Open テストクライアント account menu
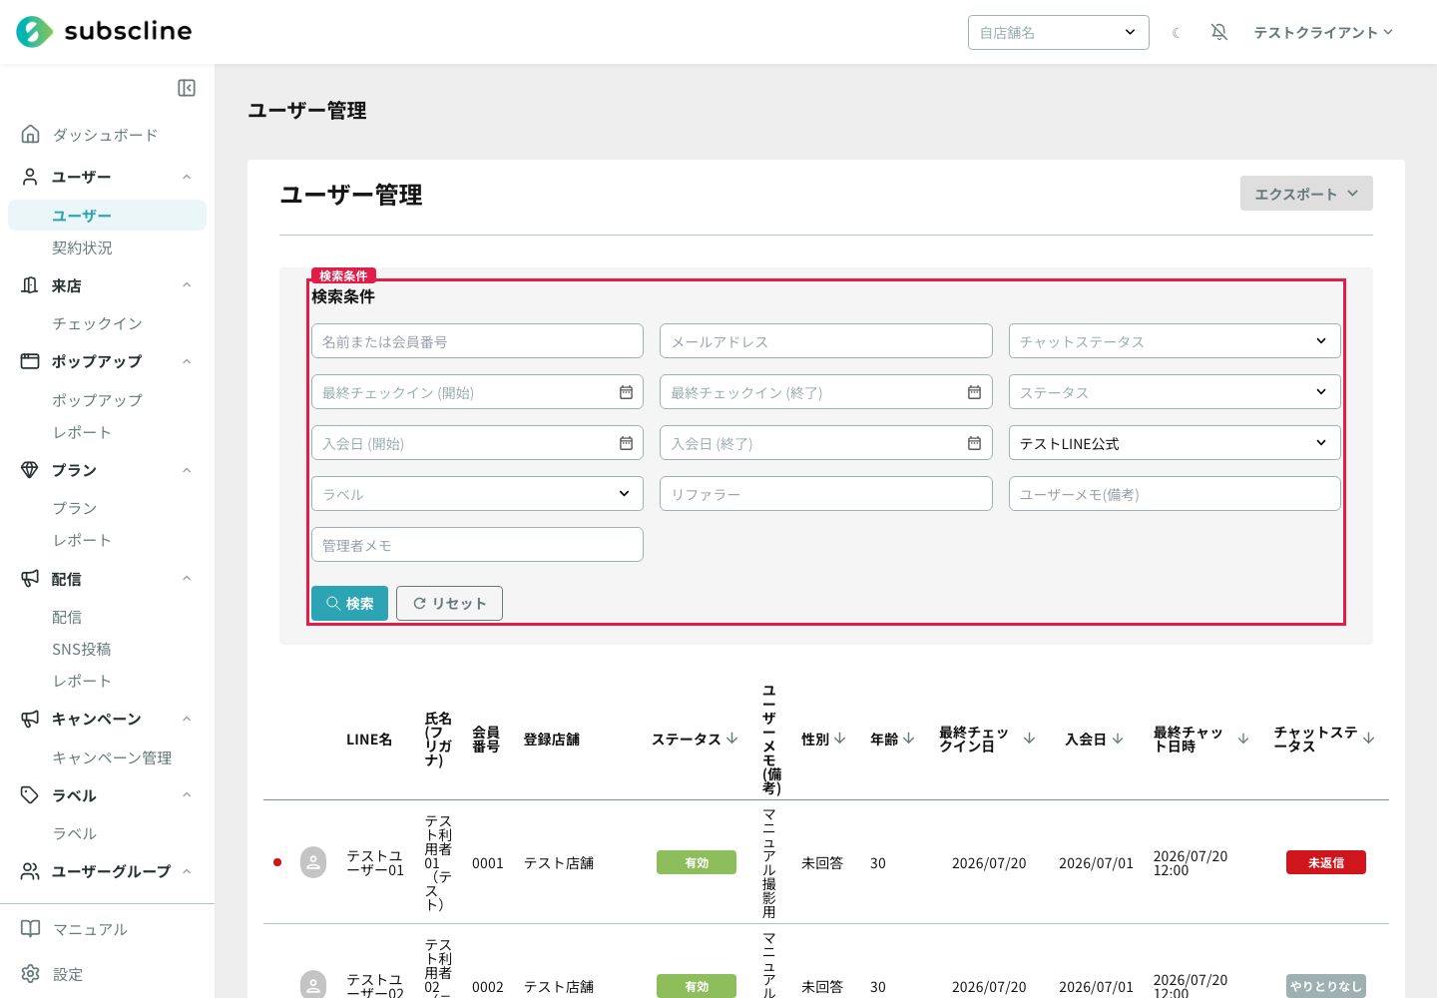Screen dimensions: 1437x998 pyautogui.click(x=1323, y=33)
